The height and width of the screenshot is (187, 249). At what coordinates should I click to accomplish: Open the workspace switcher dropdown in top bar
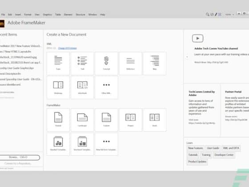coord(229,14)
